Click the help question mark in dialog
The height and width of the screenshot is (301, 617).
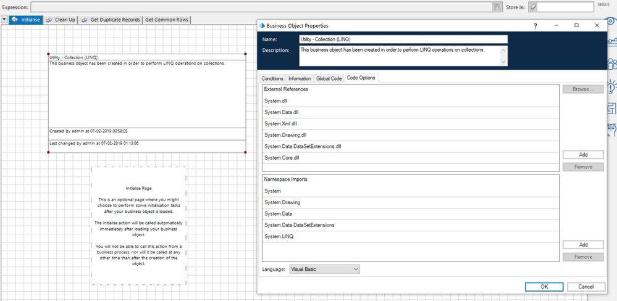(x=535, y=26)
